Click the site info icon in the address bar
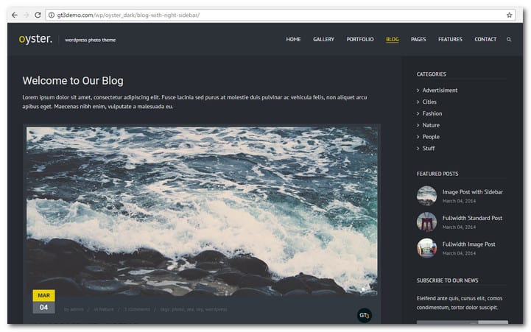 click(x=52, y=15)
